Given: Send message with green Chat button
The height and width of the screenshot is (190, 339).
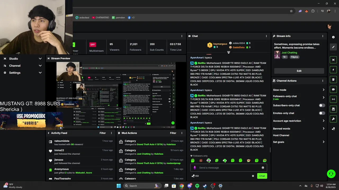Looking at the screenshot, I should 262,176.
